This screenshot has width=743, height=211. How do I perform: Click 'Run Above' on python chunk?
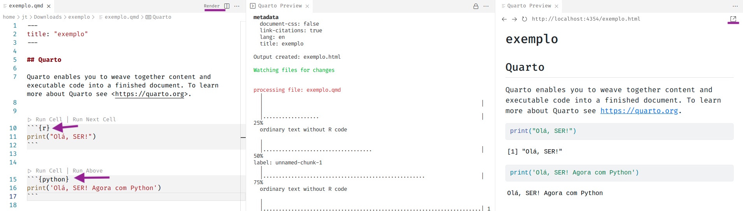point(88,171)
